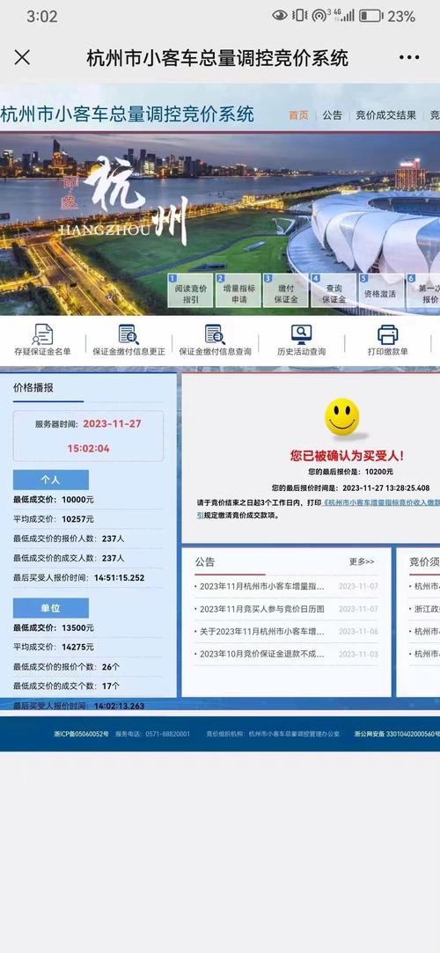Click the 平均成交价: 10257元 row
The width and height of the screenshot is (440, 953).
coord(88,519)
